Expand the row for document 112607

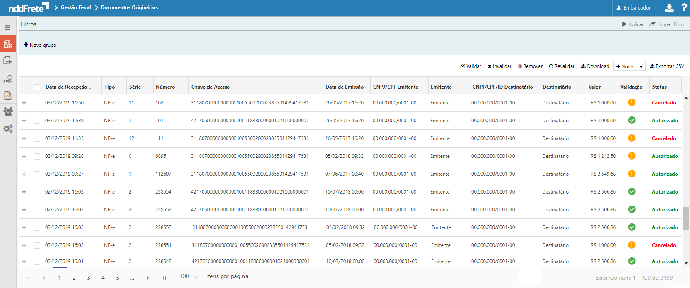24,174
